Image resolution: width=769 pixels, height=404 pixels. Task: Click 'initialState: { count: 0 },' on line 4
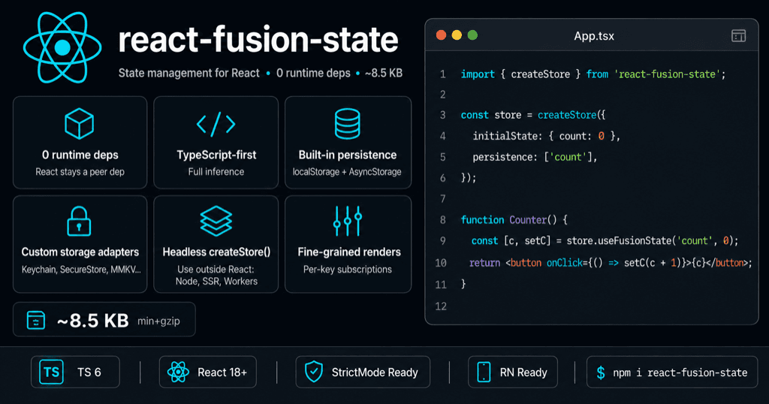547,137
